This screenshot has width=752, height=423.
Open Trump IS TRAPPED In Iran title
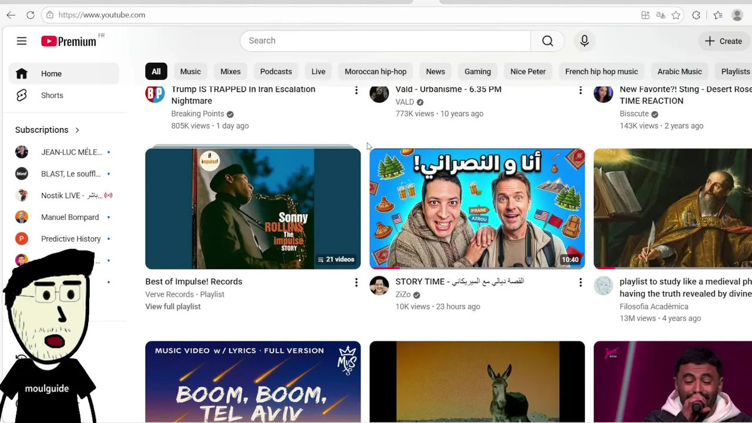tap(243, 95)
